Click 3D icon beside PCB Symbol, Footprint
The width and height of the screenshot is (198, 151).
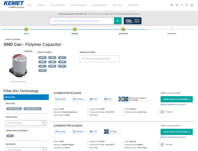click(126, 99)
